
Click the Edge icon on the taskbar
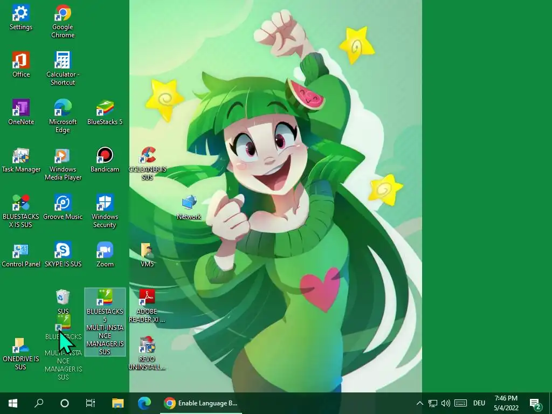(x=144, y=403)
